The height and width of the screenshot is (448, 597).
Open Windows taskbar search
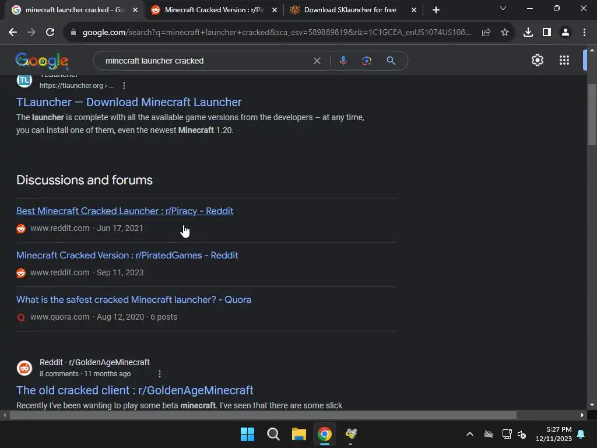click(273, 434)
